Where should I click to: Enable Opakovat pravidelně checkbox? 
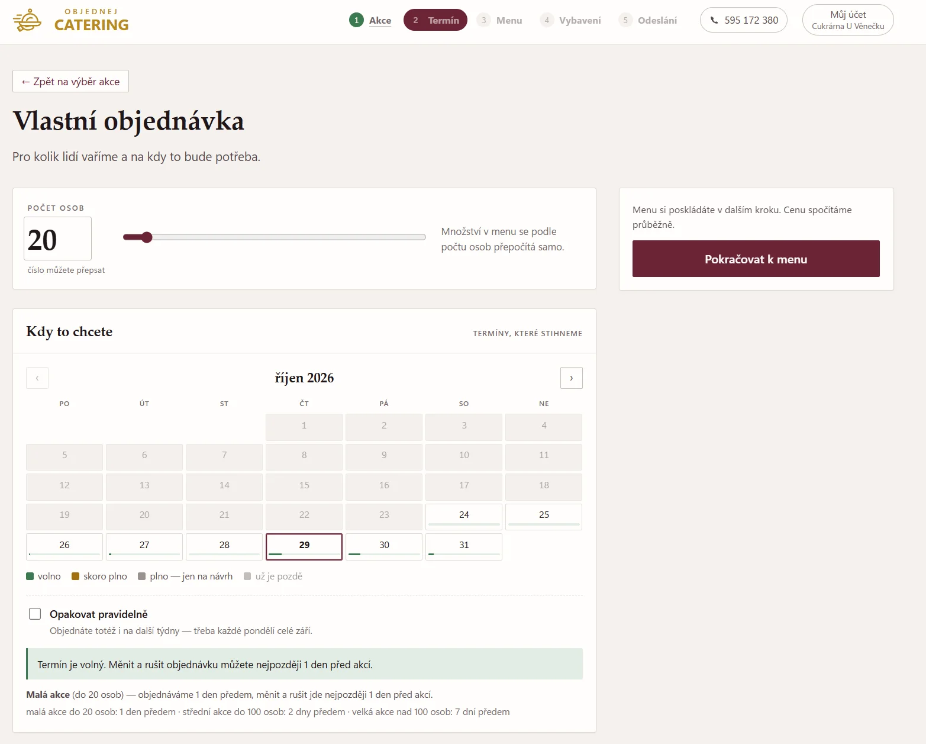pos(35,614)
